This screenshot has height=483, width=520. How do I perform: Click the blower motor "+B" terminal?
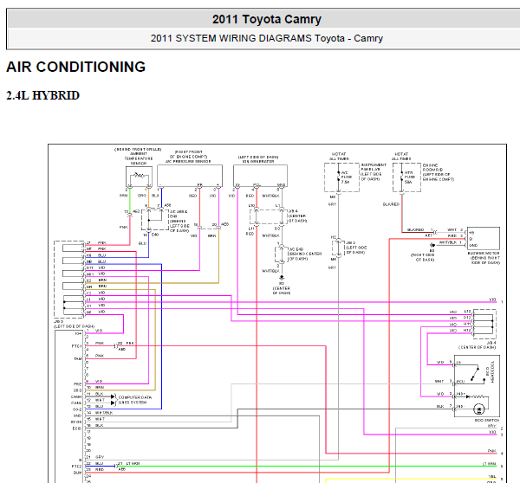471,233
